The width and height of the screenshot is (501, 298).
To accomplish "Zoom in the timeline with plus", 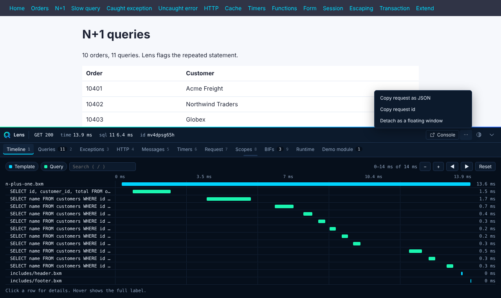I will click(x=438, y=167).
